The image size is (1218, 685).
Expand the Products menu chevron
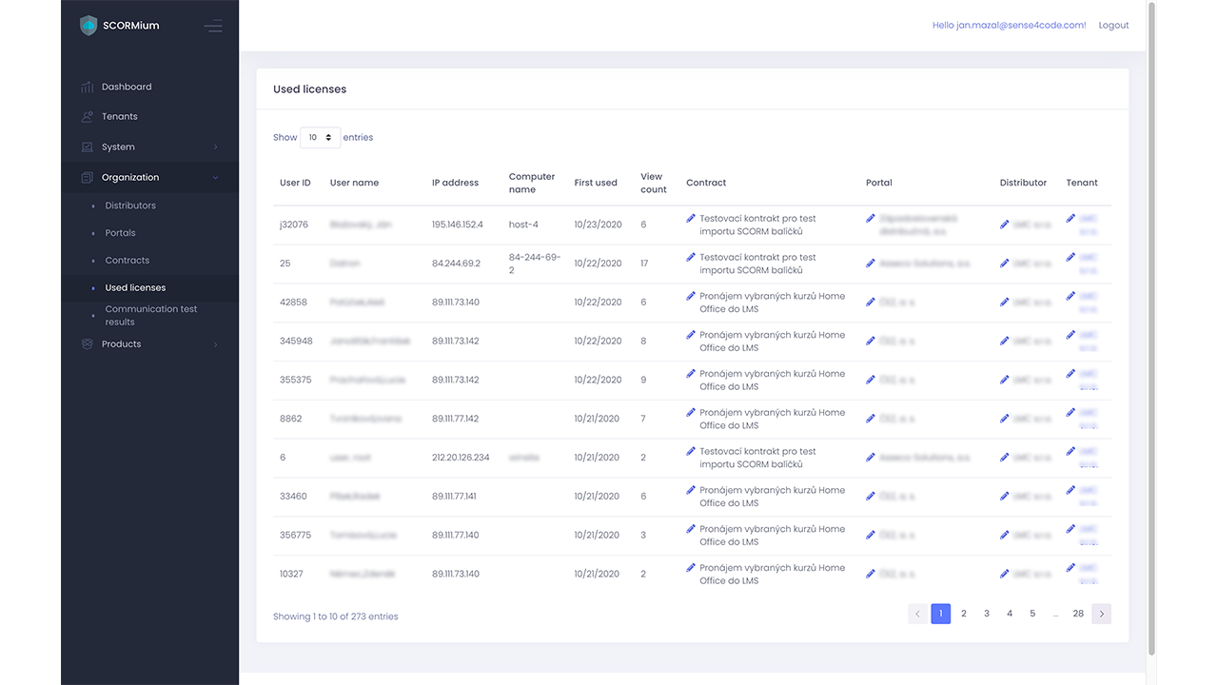coord(215,344)
